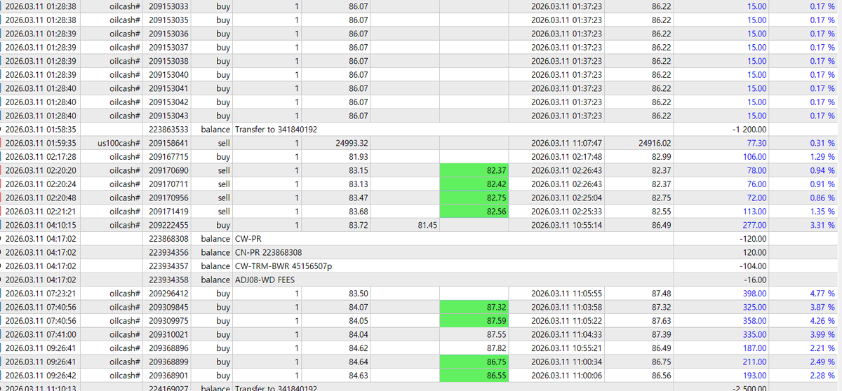Image resolution: width=842 pixels, height=391 pixels.
Task: Select order number 209171419
Action: point(168,212)
